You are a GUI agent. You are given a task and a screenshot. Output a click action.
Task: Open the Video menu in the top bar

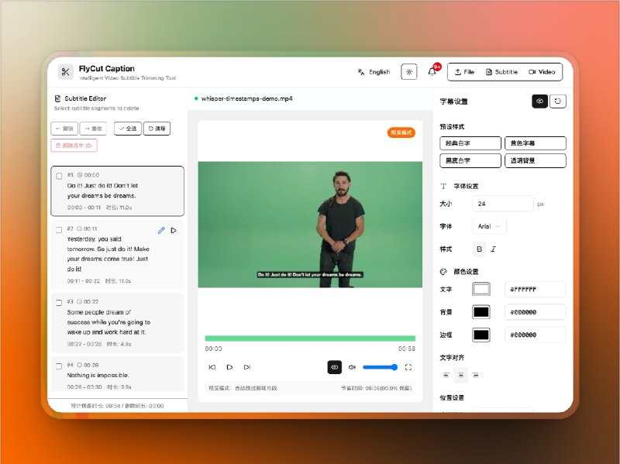(x=542, y=71)
